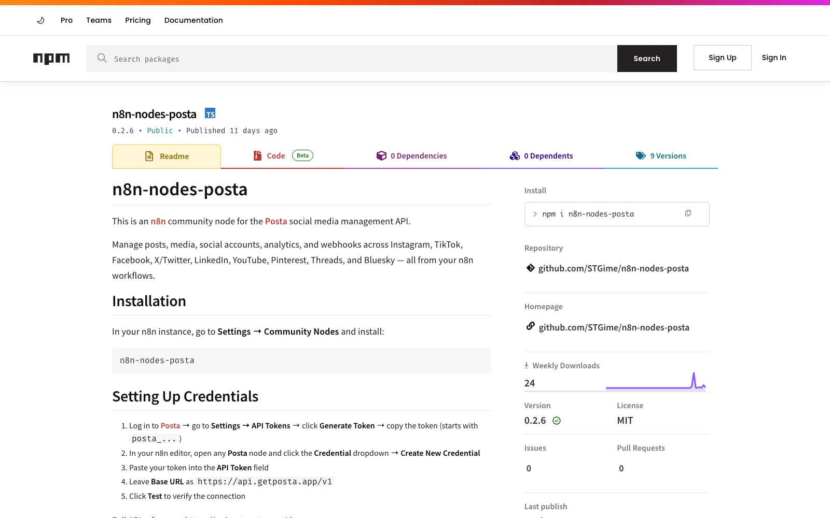Open Documentation link
Screen dimensions: 830x518
pyautogui.click(x=193, y=20)
